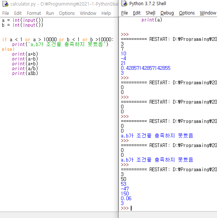Open Help menu in calculator.py editor
Image resolution: width=217 pixels, height=218 pixels.
pos(106,13)
